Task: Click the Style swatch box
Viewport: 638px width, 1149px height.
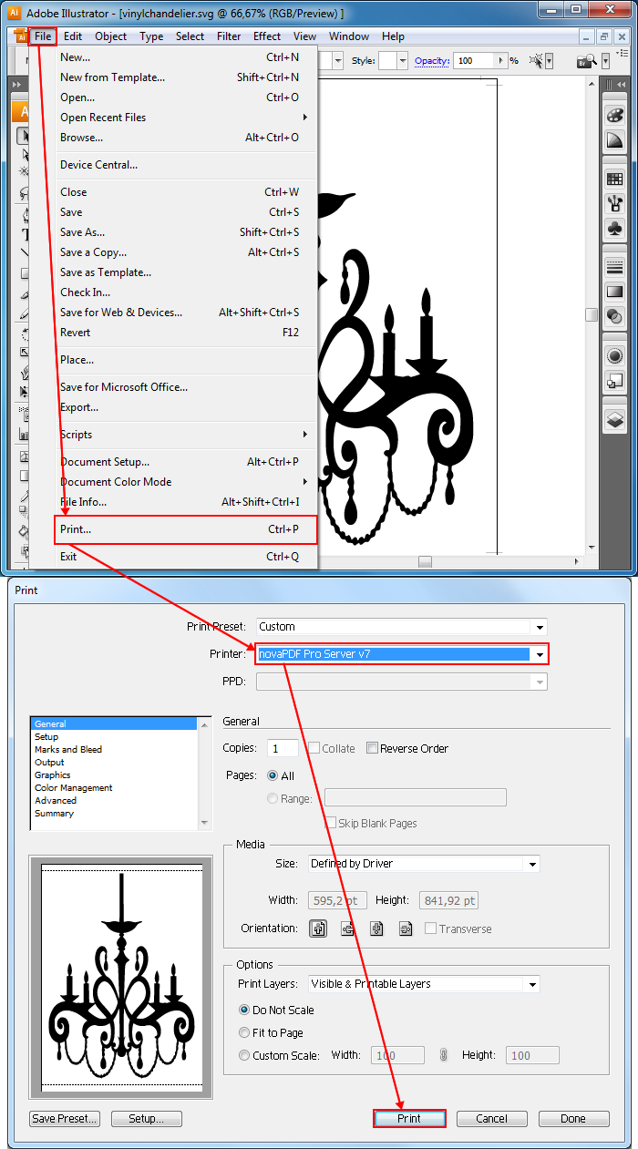Action: pos(388,60)
